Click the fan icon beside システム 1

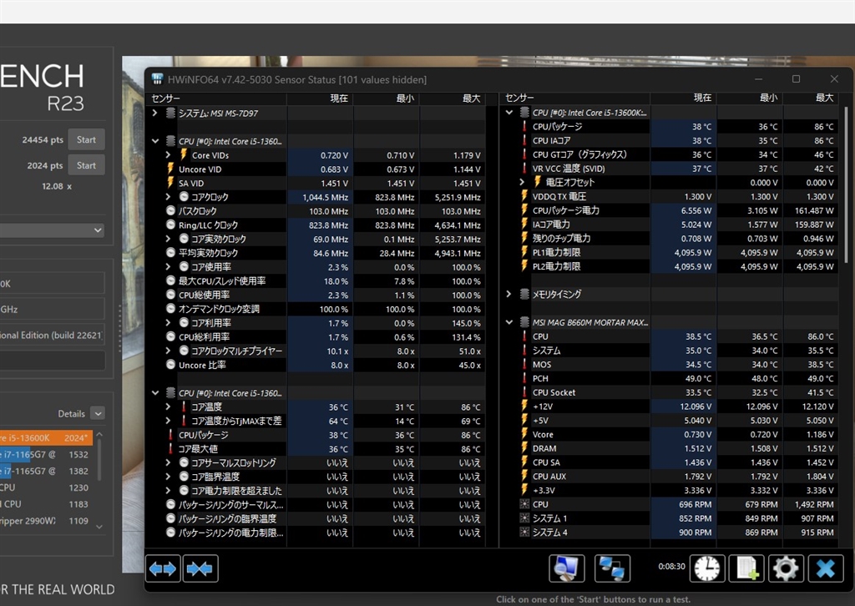pos(524,518)
